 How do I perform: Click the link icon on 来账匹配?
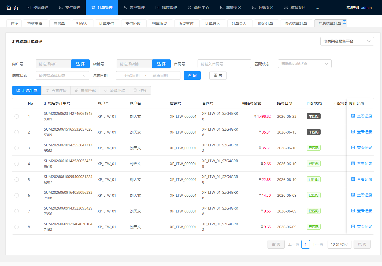pos(77,90)
